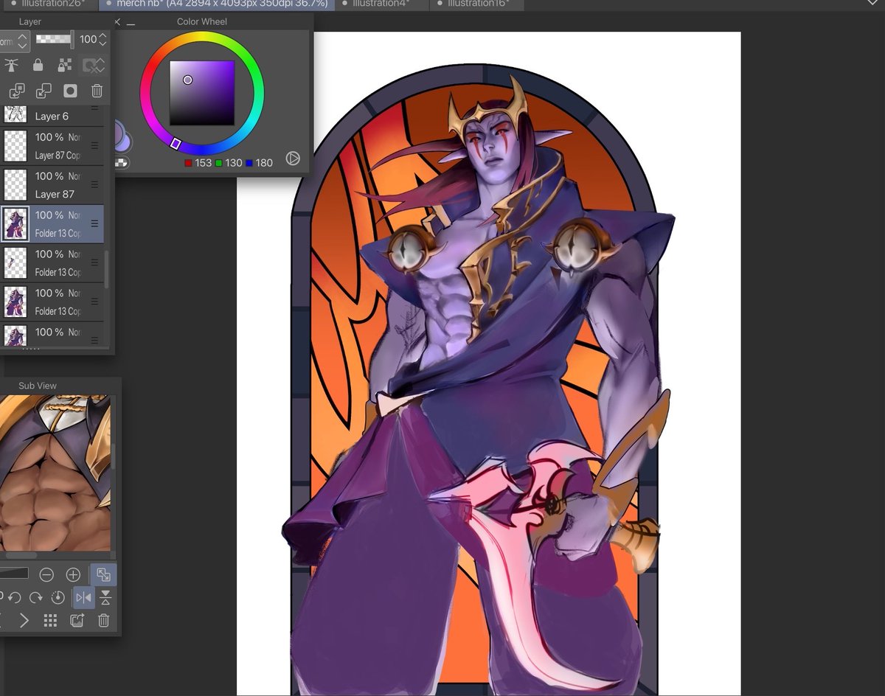Open Sub View image grid list
This screenshot has height=696, width=885.
(x=50, y=621)
